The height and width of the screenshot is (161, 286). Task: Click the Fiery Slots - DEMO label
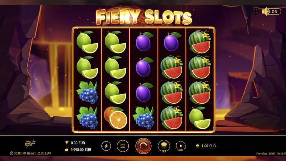point(266,154)
